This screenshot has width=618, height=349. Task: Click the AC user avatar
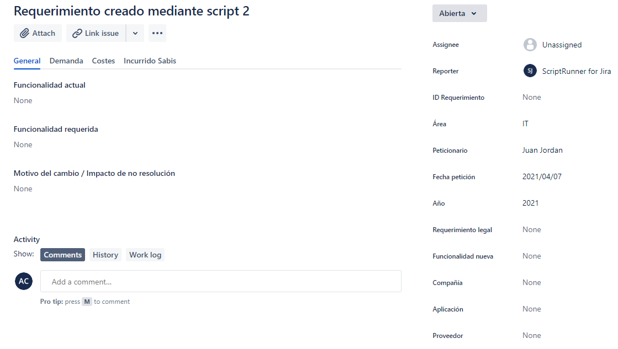(24, 281)
